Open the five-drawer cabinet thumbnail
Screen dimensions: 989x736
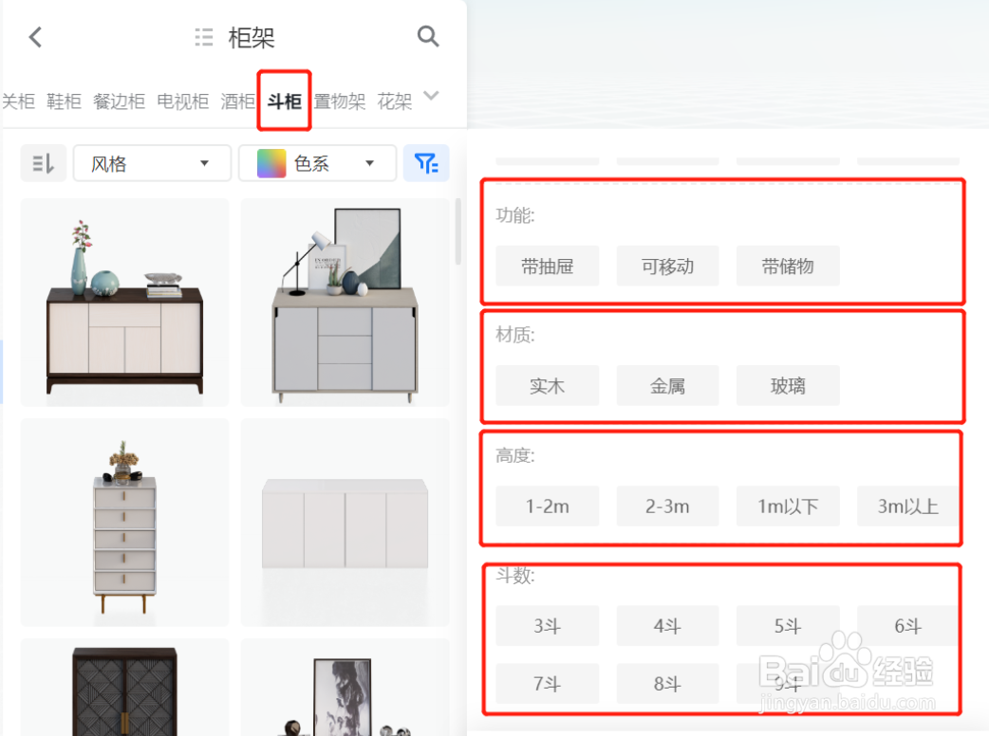coord(123,522)
